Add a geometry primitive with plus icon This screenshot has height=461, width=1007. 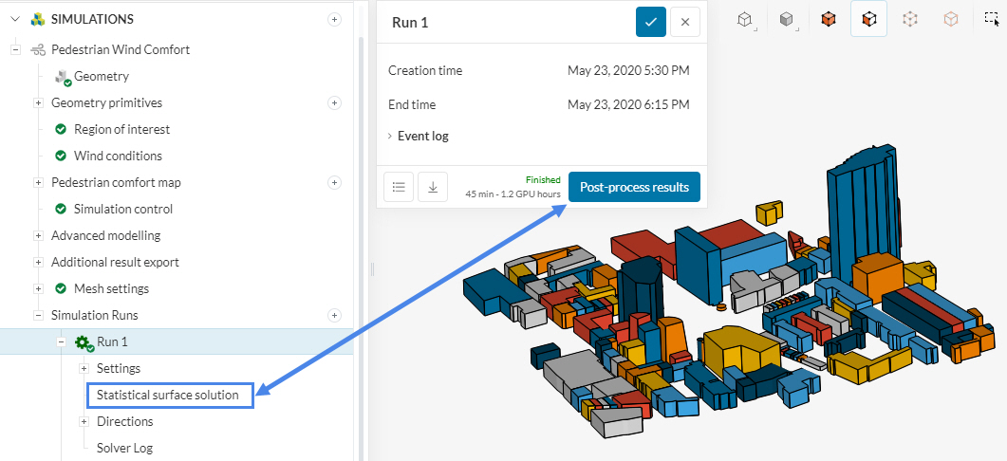click(334, 102)
